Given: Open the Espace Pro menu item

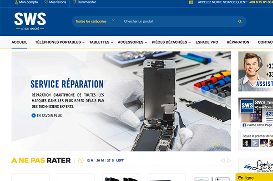Looking at the screenshot, I should click(207, 42).
